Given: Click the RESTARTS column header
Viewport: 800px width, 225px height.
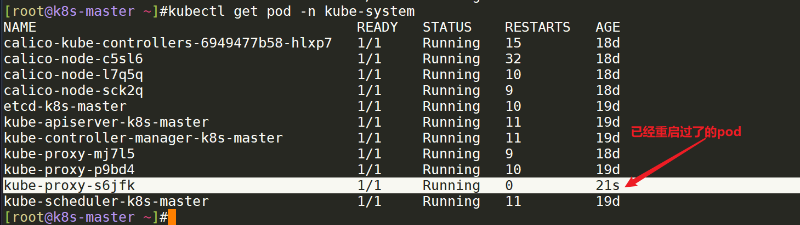Looking at the screenshot, I should pyautogui.click(x=537, y=27).
